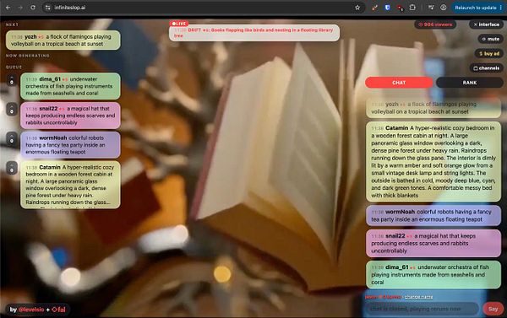Select snail22's magical hat queue card
Screen dimensions: 507x318
point(70,116)
